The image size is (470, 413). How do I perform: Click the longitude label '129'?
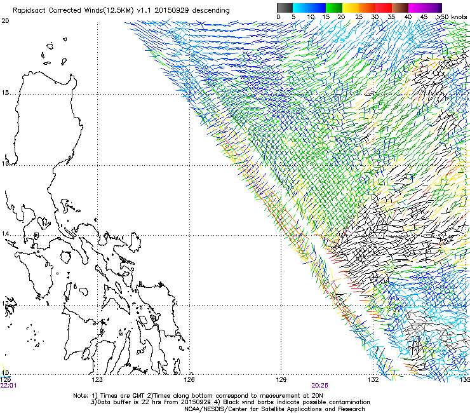(281, 380)
